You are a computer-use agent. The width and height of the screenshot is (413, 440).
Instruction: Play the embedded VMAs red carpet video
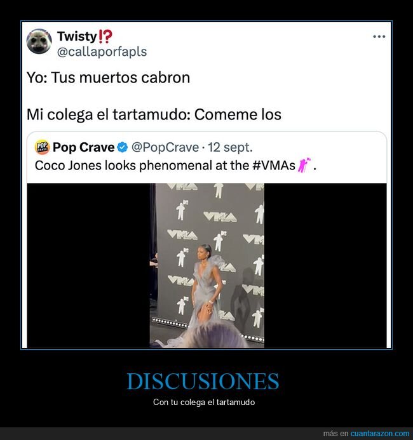pos(207,265)
